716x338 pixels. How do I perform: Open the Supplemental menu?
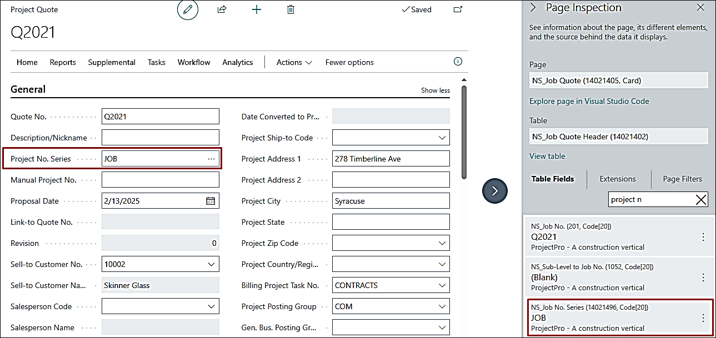tap(112, 62)
